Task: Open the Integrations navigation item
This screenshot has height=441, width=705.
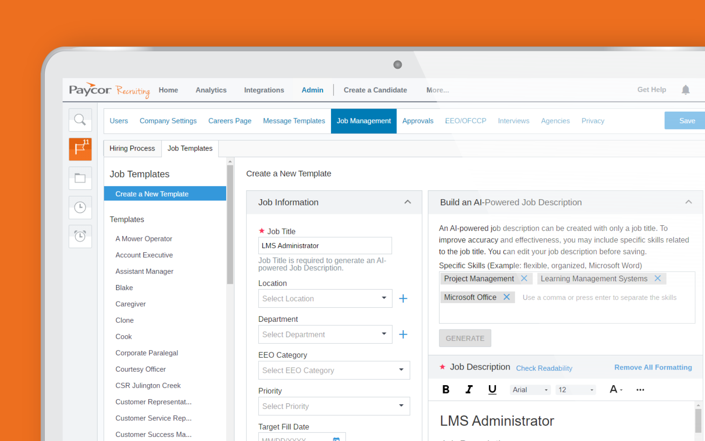Action: (264, 90)
